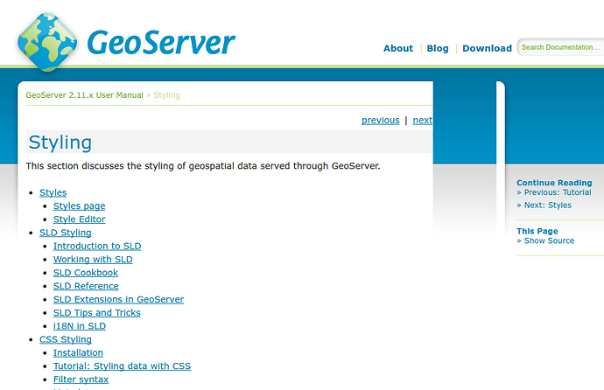Image resolution: width=604 pixels, height=390 pixels.
Task: Open the Styles section link
Action: click(53, 192)
